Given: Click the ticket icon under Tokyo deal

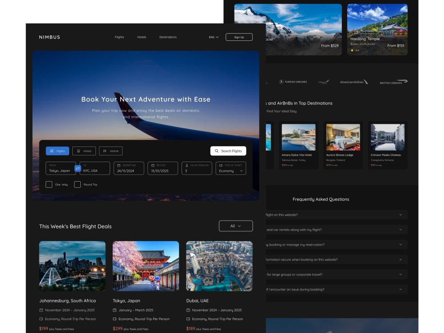Looking at the screenshot, I should [115, 319].
